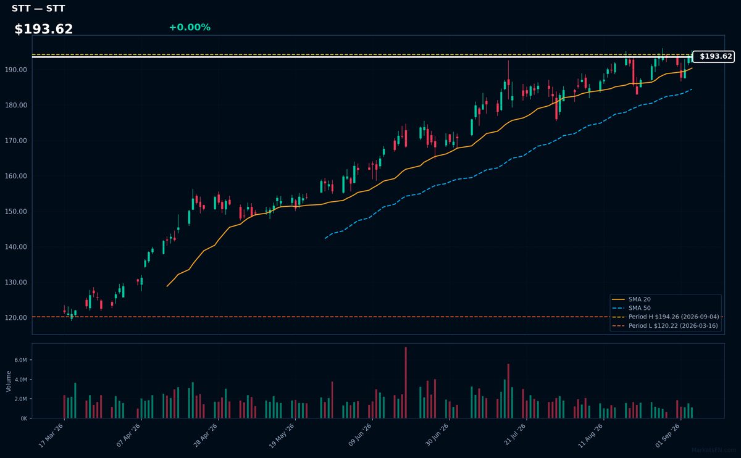Click the 09 Jun '26 date label
Image resolution: width=741 pixels, height=458 pixels.
pos(359,436)
